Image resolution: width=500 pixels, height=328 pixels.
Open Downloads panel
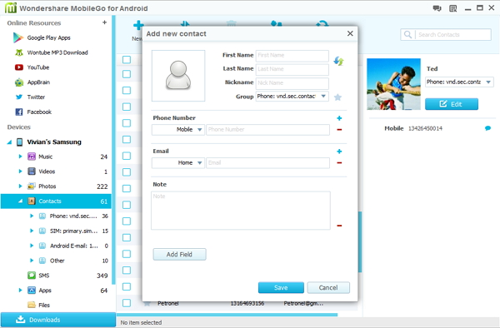coord(57,320)
